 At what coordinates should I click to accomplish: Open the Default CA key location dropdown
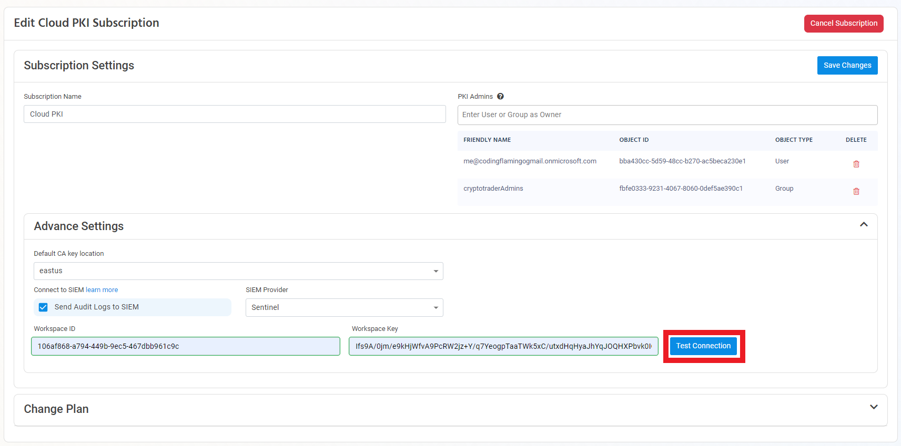(x=238, y=271)
